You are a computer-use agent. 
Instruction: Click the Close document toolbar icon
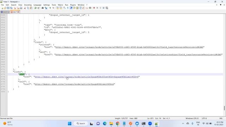tap(15, 8)
